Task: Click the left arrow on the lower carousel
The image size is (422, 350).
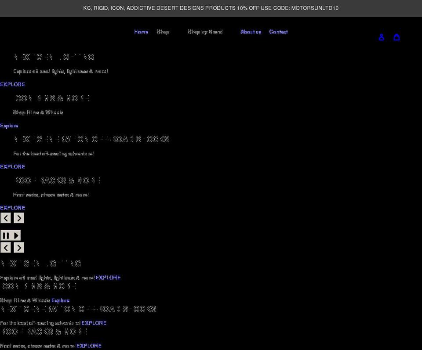Action: tap(6, 248)
